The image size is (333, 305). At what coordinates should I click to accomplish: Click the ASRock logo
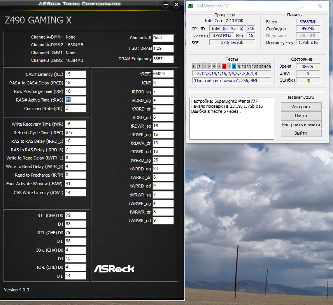[114, 269]
